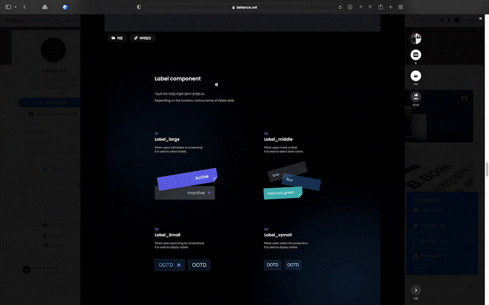Click the 가 icon next to downloads

coord(361,7)
